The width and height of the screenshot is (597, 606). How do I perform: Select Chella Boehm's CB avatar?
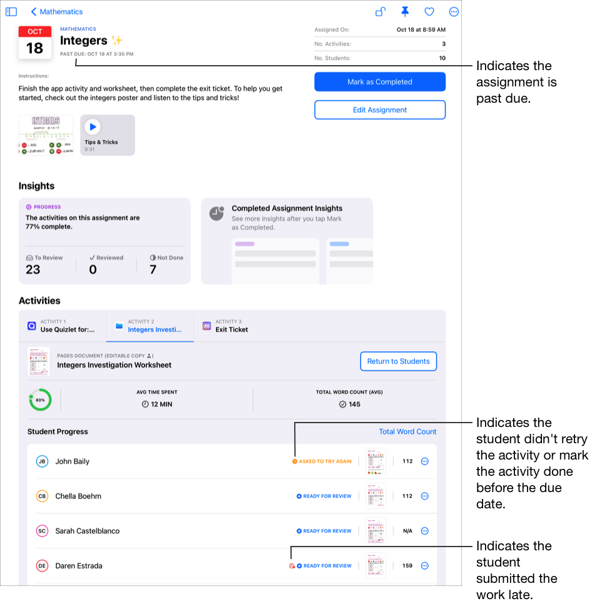[x=42, y=496]
